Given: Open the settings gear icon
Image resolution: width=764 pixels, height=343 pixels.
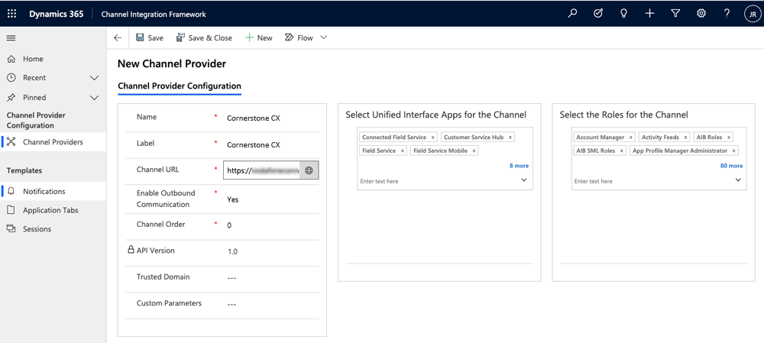Looking at the screenshot, I should pos(701,14).
